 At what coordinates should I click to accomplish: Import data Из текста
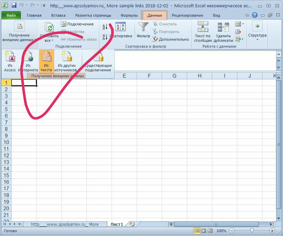(x=46, y=61)
